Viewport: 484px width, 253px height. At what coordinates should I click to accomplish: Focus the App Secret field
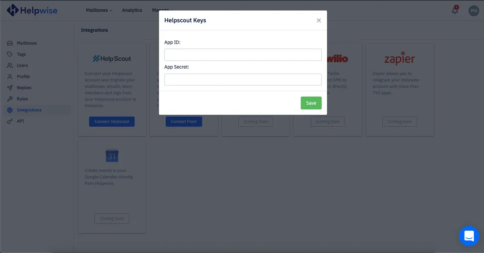click(x=243, y=79)
